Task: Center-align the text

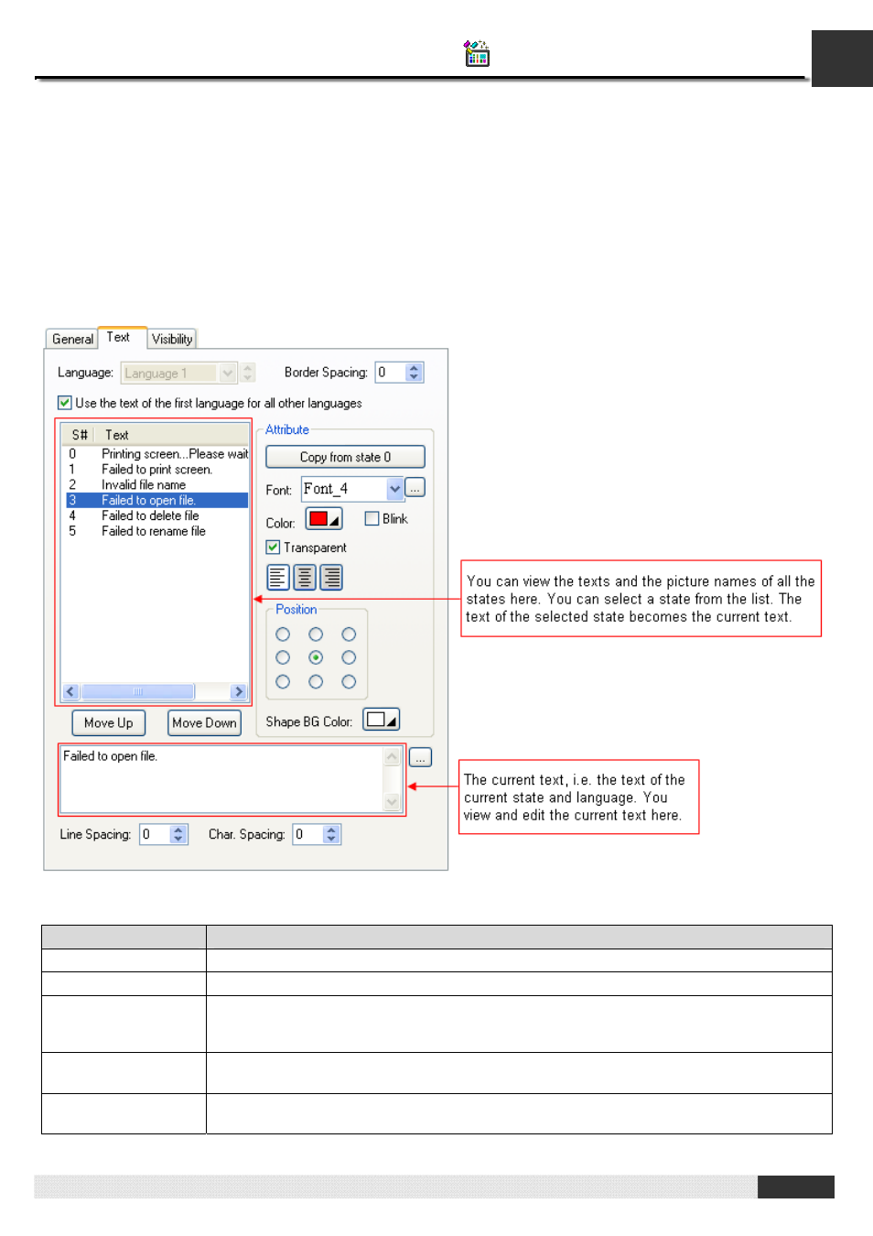Action: tap(305, 577)
